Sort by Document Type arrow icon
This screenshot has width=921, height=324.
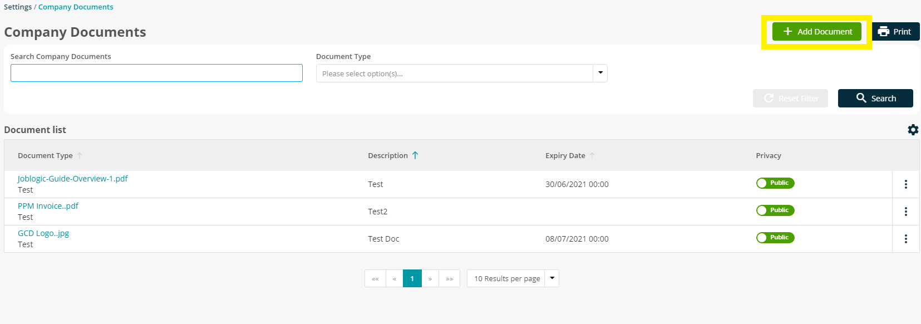tap(80, 156)
